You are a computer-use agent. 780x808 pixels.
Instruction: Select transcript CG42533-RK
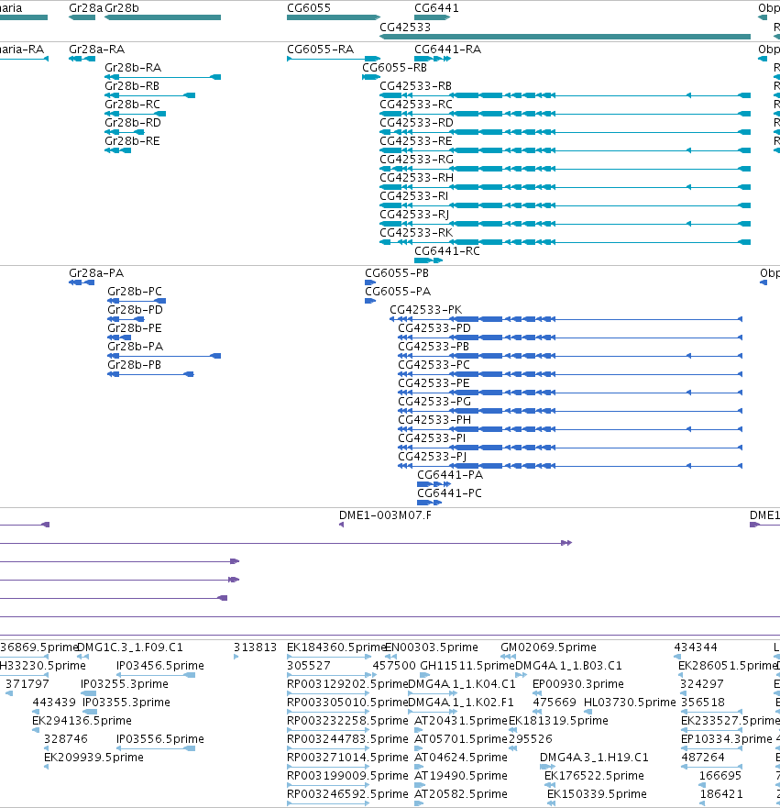[x=565, y=242]
